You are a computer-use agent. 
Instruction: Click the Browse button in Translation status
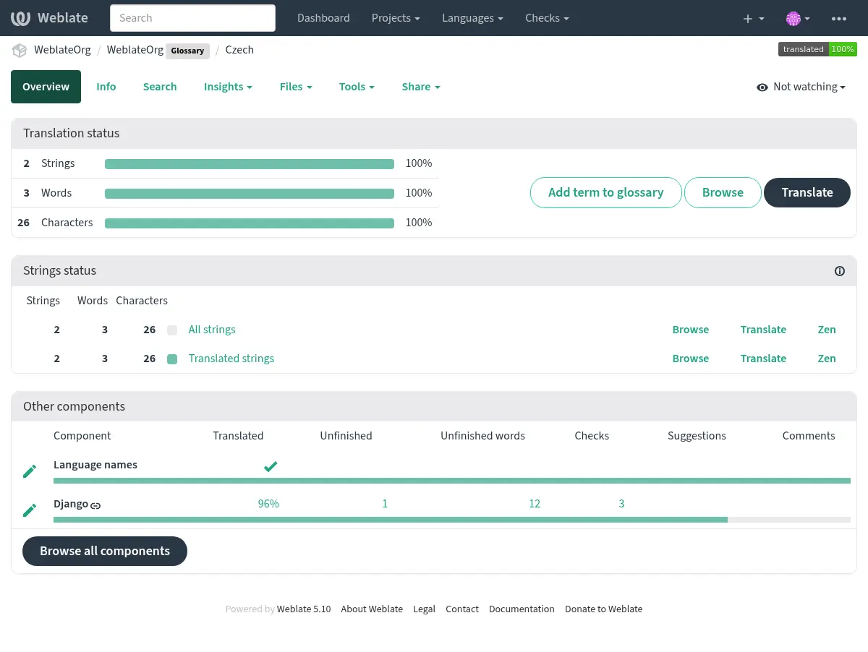tap(723, 193)
